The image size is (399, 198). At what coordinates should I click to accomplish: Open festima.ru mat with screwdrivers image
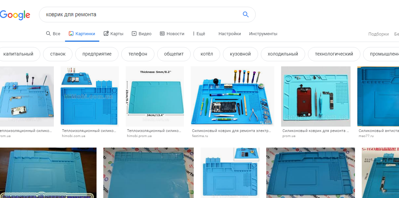click(x=233, y=96)
